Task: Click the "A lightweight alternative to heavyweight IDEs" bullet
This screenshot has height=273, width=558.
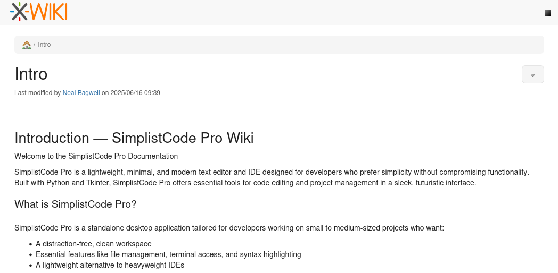Action: pos(110,265)
